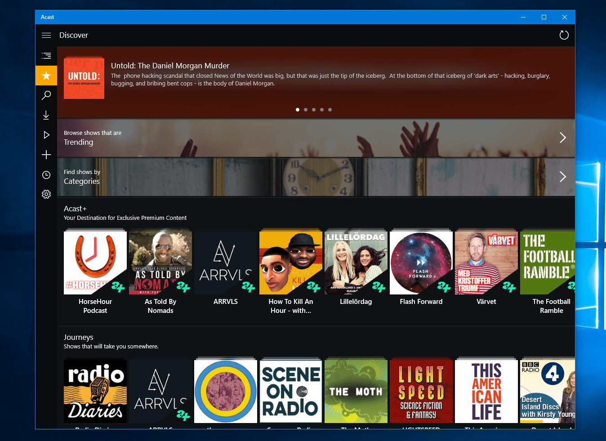The image size is (606, 441).
Task: Open Scene On Radio artwork
Action: (x=291, y=392)
